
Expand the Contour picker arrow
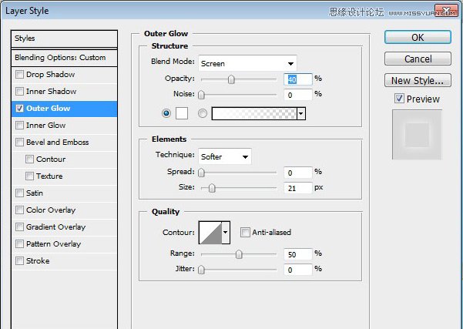pos(226,232)
